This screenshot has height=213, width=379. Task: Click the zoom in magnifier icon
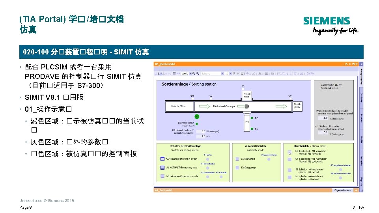tap(198, 73)
